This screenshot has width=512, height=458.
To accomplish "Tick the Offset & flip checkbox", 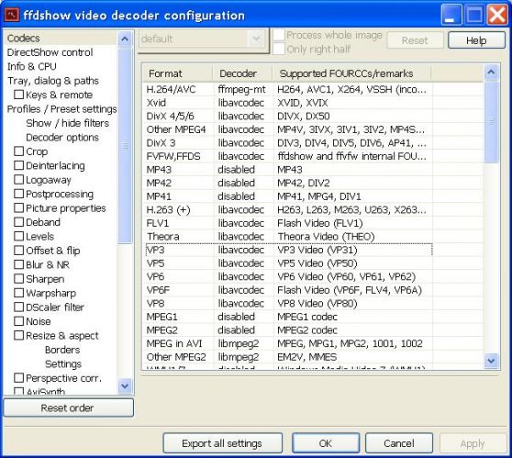I will 18,251.
